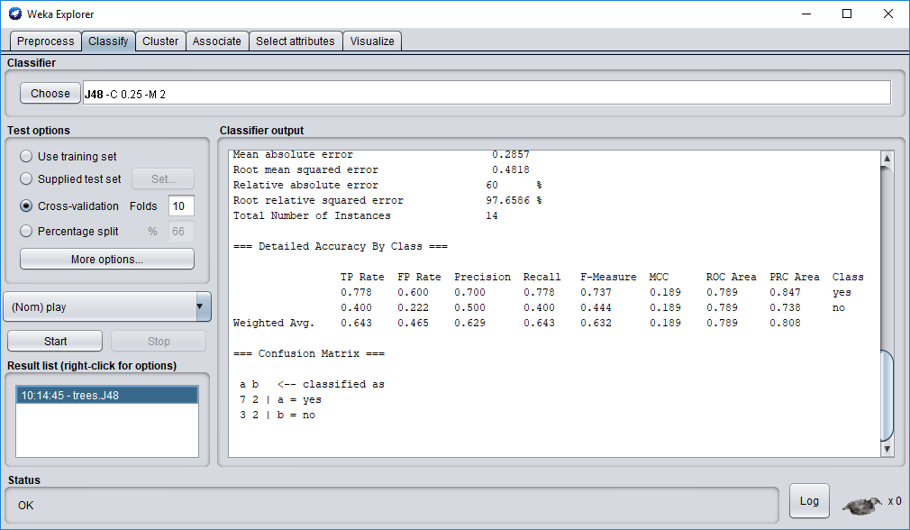910x530 pixels.
Task: Switch to the Preprocess tab
Action: (x=45, y=41)
